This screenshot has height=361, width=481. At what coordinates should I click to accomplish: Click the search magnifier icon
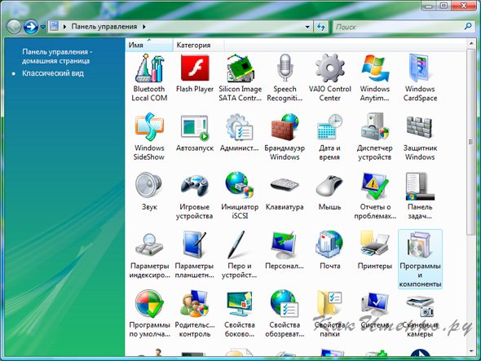tap(468, 27)
